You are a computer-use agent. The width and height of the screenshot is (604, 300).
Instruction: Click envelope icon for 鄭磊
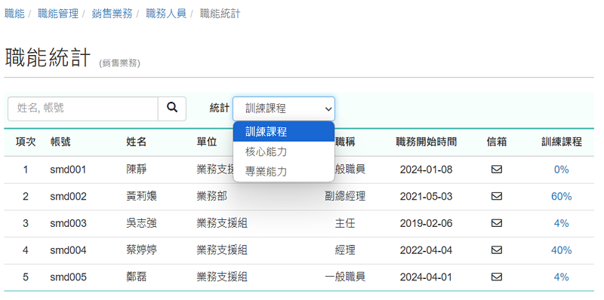coord(497,277)
